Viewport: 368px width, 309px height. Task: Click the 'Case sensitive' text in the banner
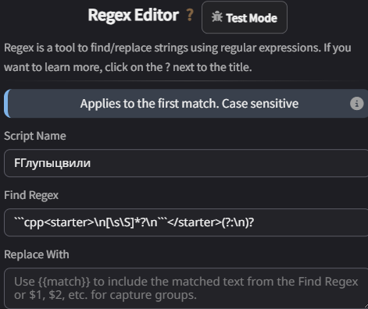tap(260, 104)
